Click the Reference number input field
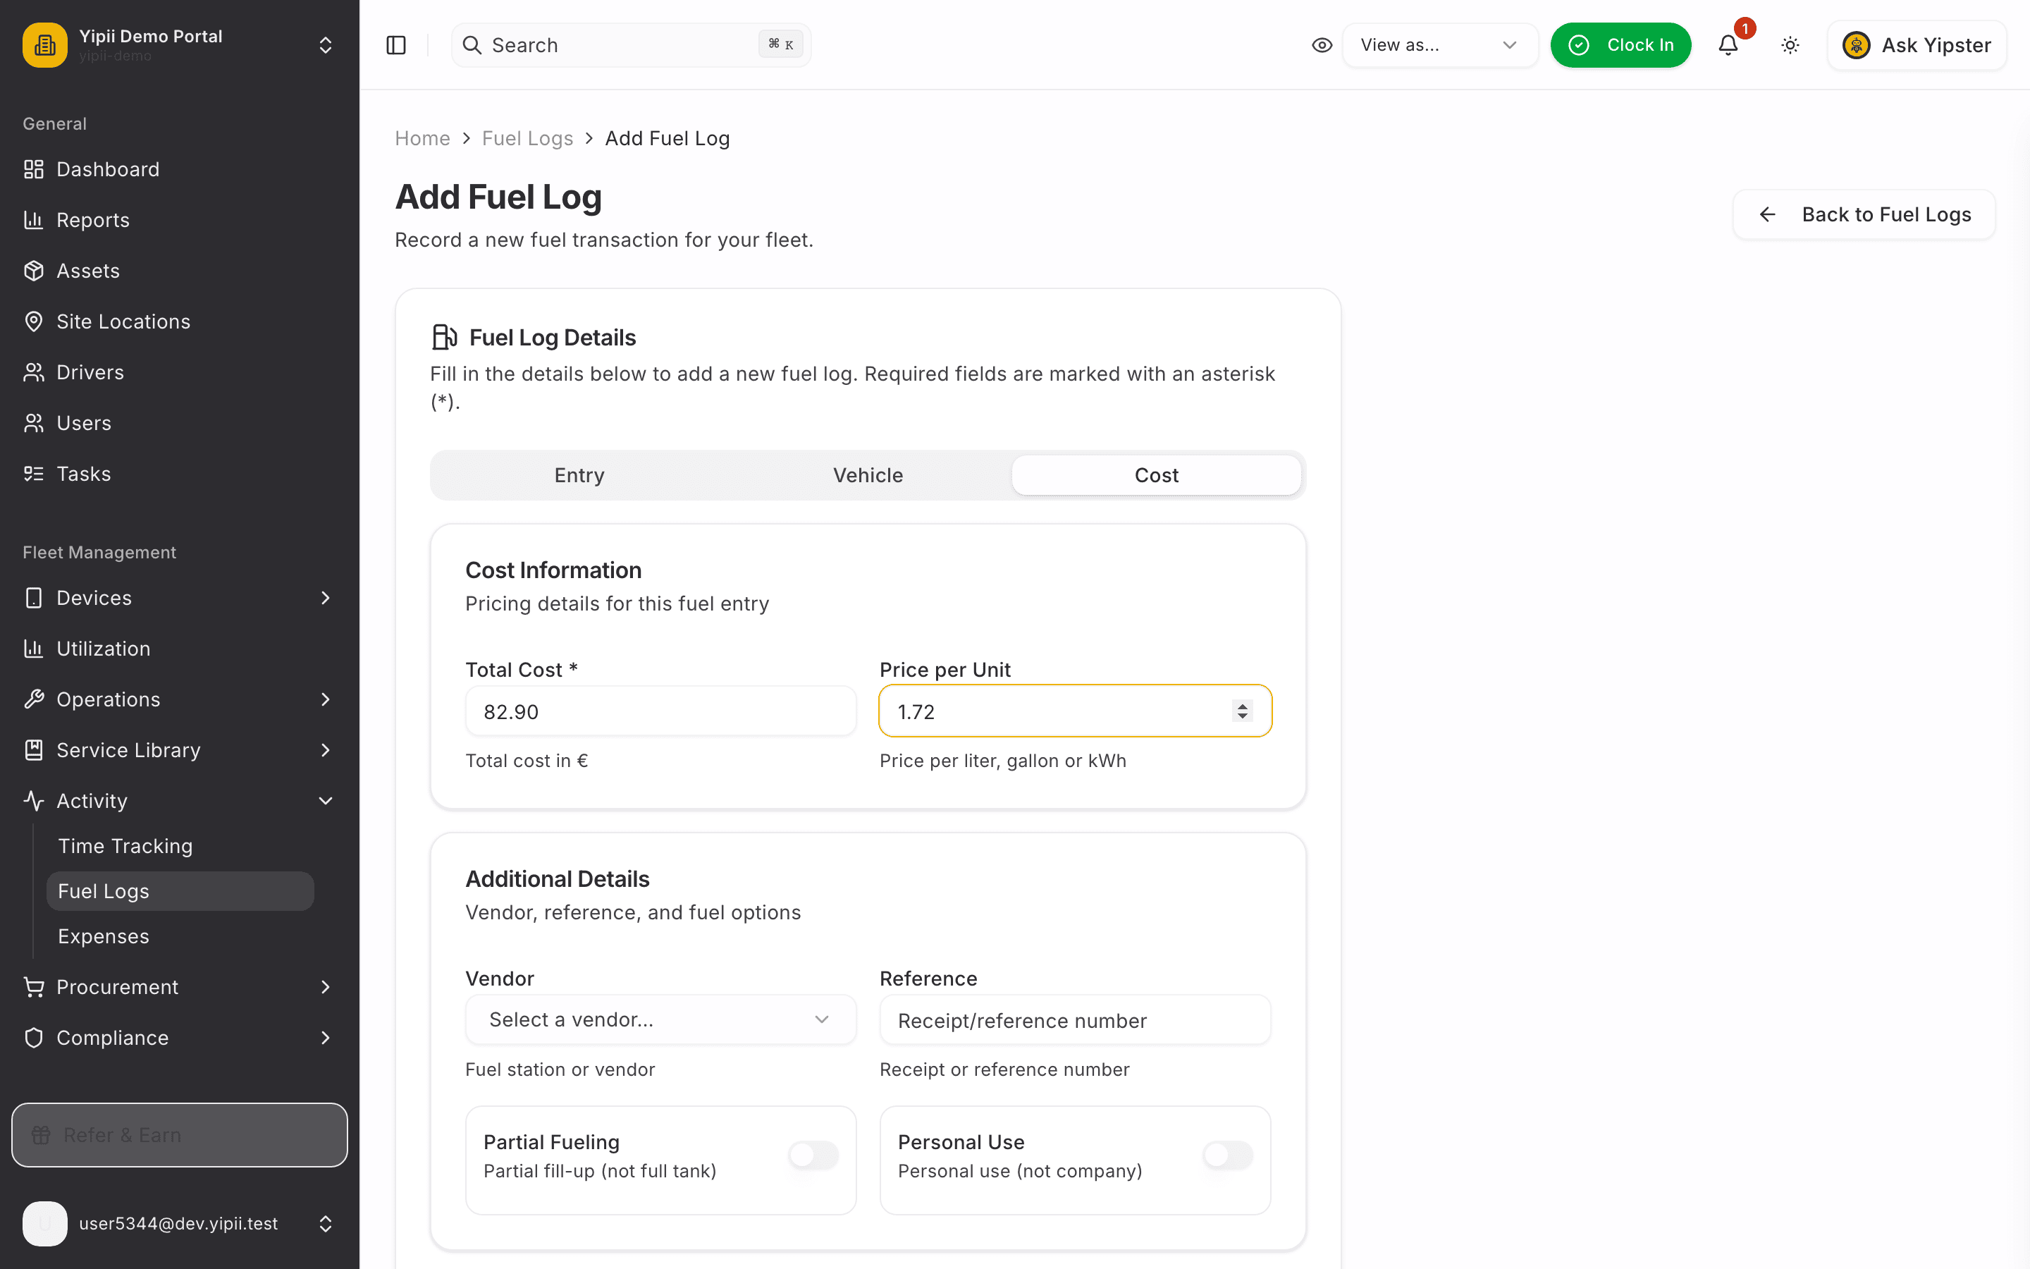The height and width of the screenshot is (1269, 2030). tap(1076, 1019)
